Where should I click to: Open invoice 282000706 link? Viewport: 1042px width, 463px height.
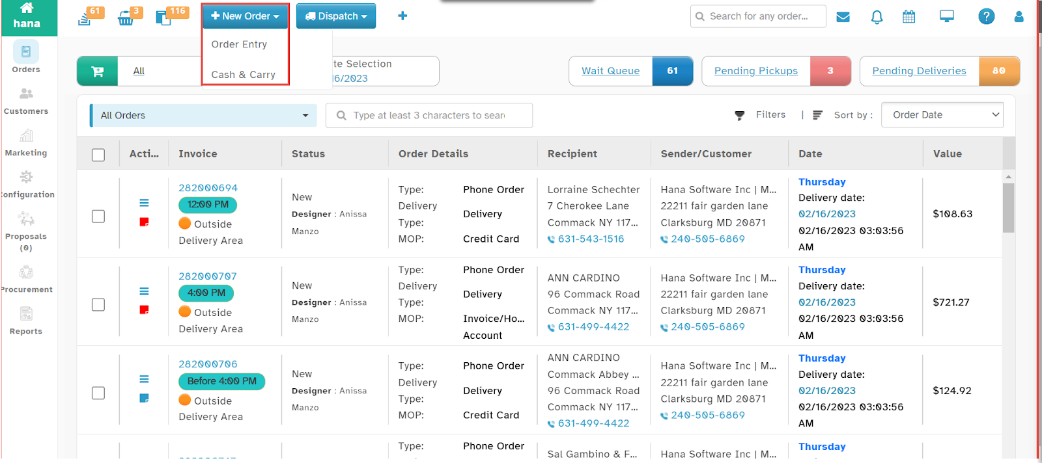[208, 364]
